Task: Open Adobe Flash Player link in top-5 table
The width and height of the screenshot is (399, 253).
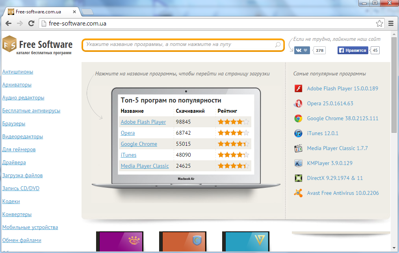Action: tap(143, 122)
